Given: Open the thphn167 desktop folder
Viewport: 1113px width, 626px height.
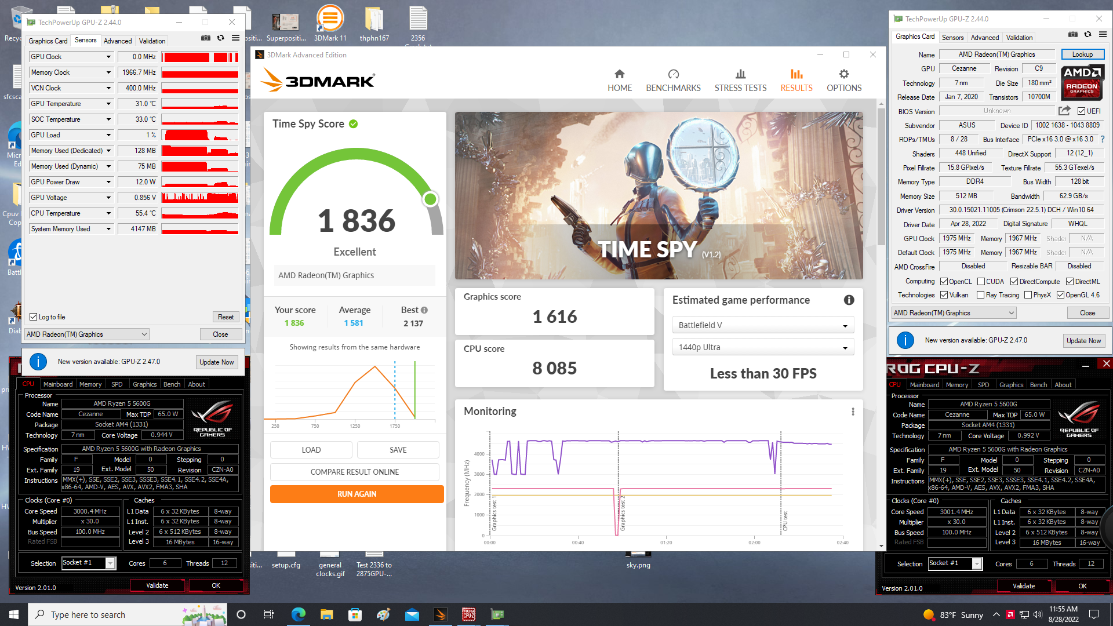Looking at the screenshot, I should click(x=374, y=24).
